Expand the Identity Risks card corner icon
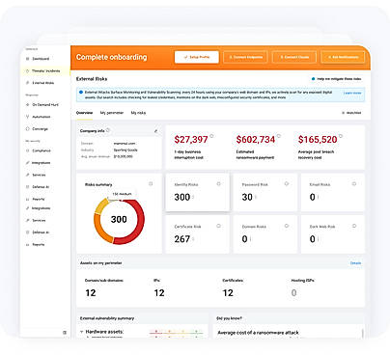 (218, 184)
